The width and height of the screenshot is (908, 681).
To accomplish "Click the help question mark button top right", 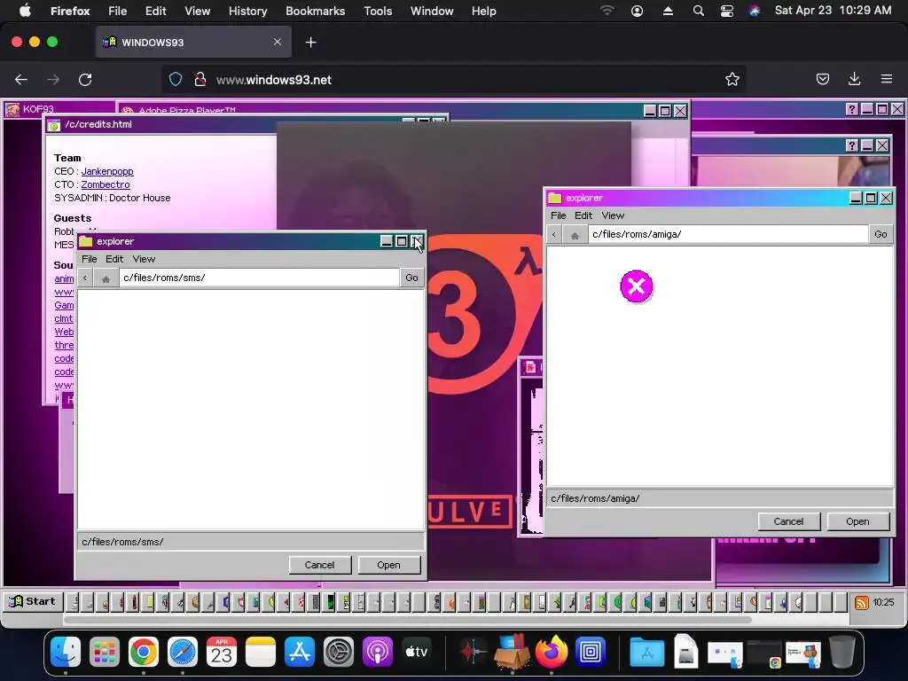I will tap(851, 109).
